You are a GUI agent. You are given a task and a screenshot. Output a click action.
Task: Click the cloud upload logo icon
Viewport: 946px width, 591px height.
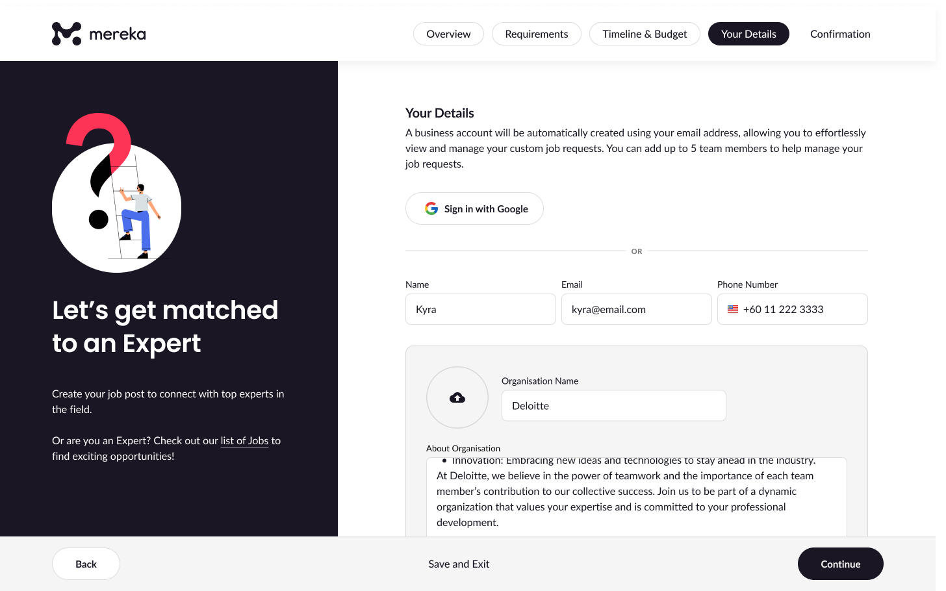click(x=457, y=397)
